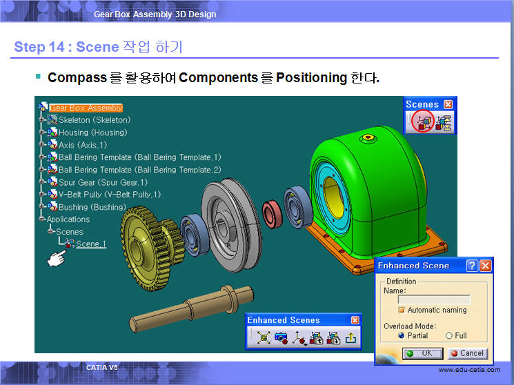Viewport: 514px width, 385px height.
Task: Click the camera capture icon in Enhanced Scenes
Action: (281, 337)
